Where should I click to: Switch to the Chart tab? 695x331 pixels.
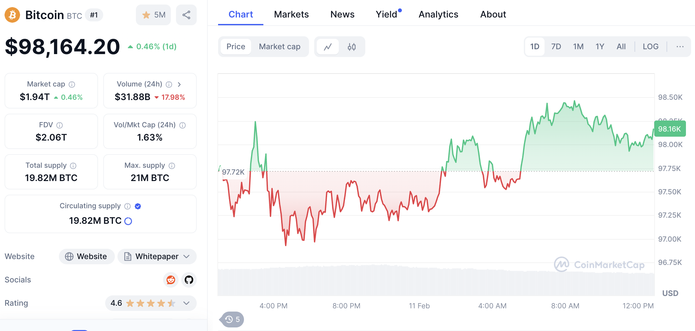click(241, 14)
